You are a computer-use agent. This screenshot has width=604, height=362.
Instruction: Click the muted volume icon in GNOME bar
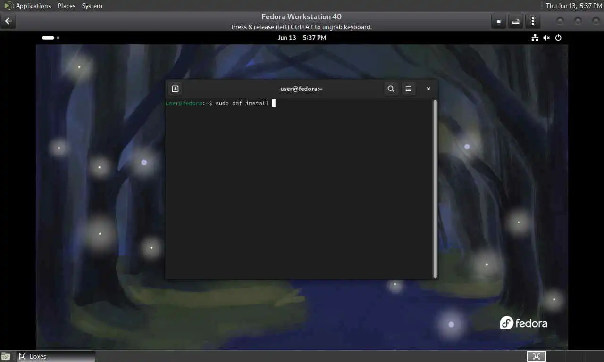546,38
